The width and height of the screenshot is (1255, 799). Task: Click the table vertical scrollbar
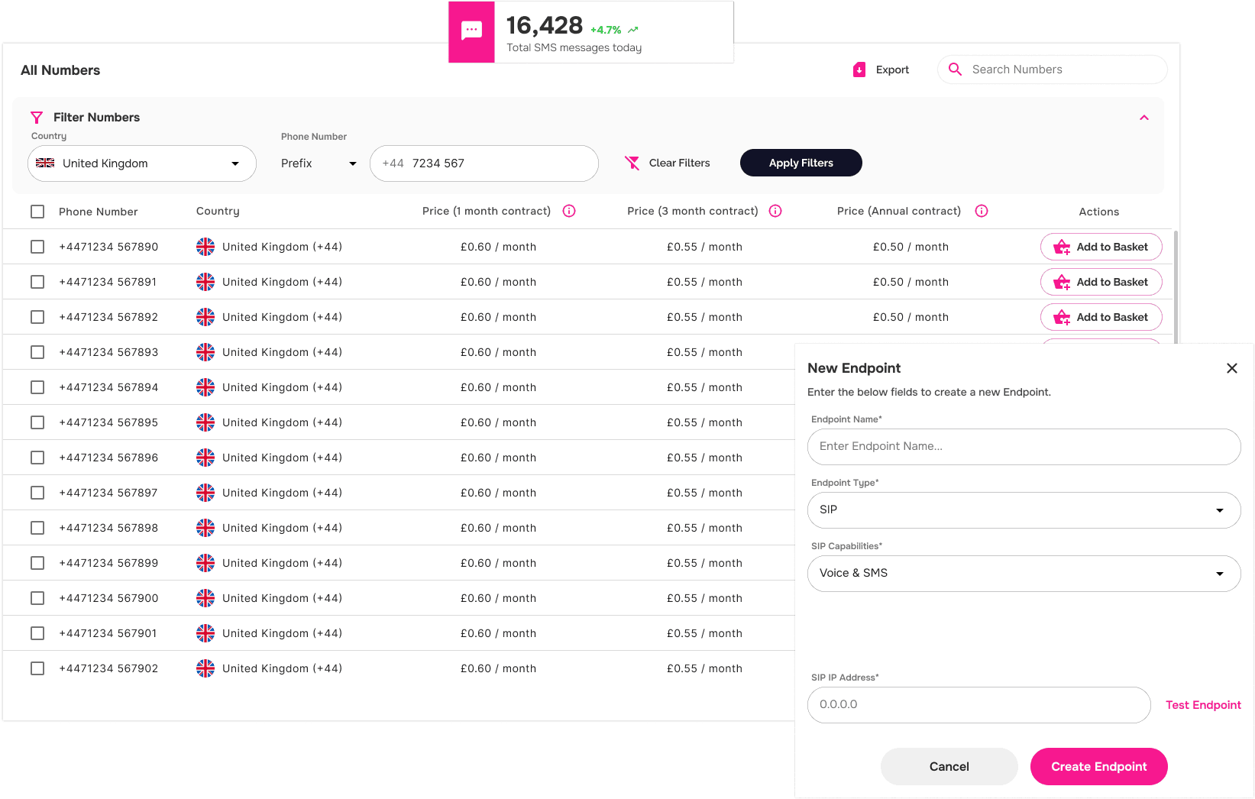point(1176,286)
